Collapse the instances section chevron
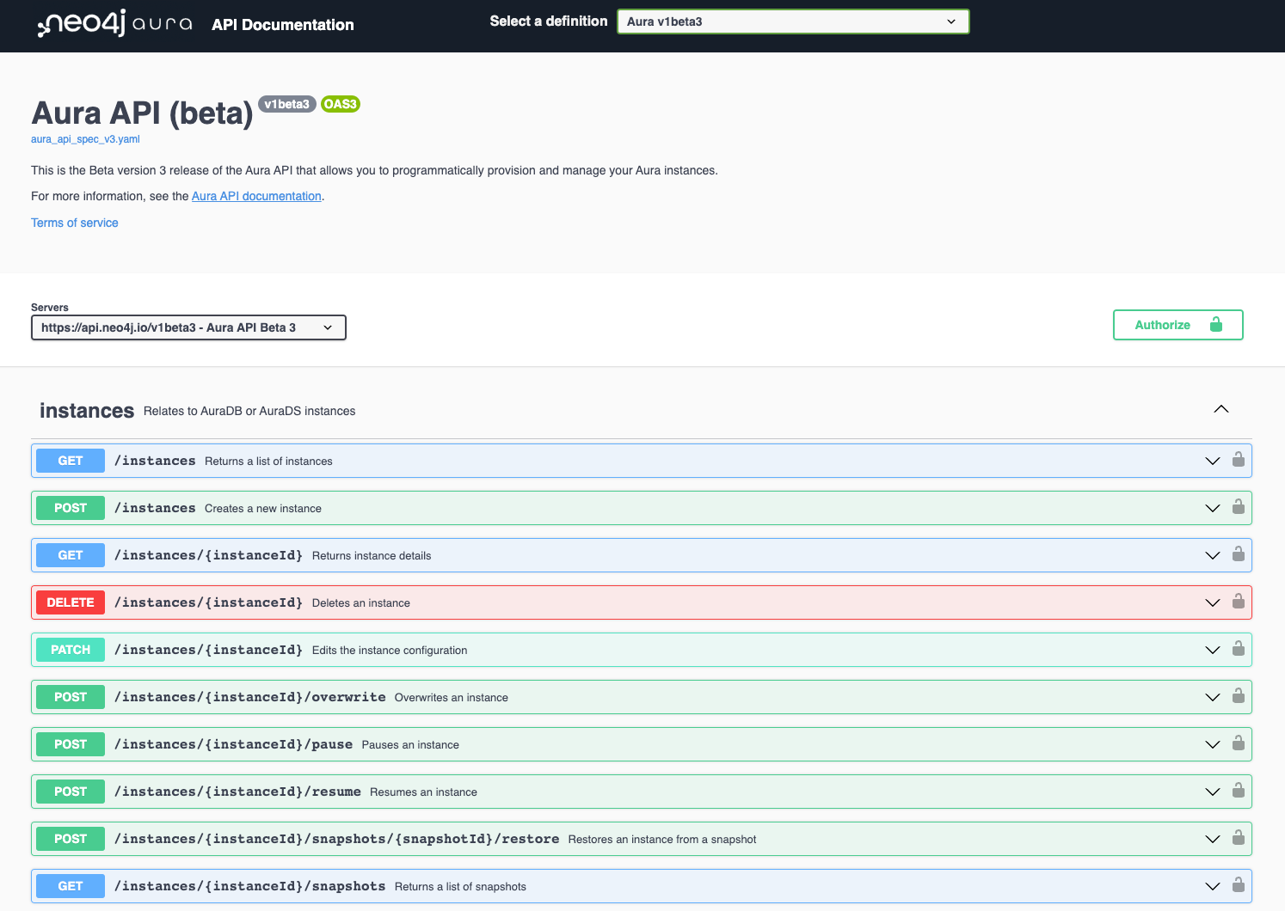Image resolution: width=1285 pixels, height=911 pixels. click(1221, 409)
